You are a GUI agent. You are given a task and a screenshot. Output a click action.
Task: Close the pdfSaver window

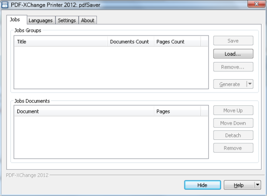[256, 4]
